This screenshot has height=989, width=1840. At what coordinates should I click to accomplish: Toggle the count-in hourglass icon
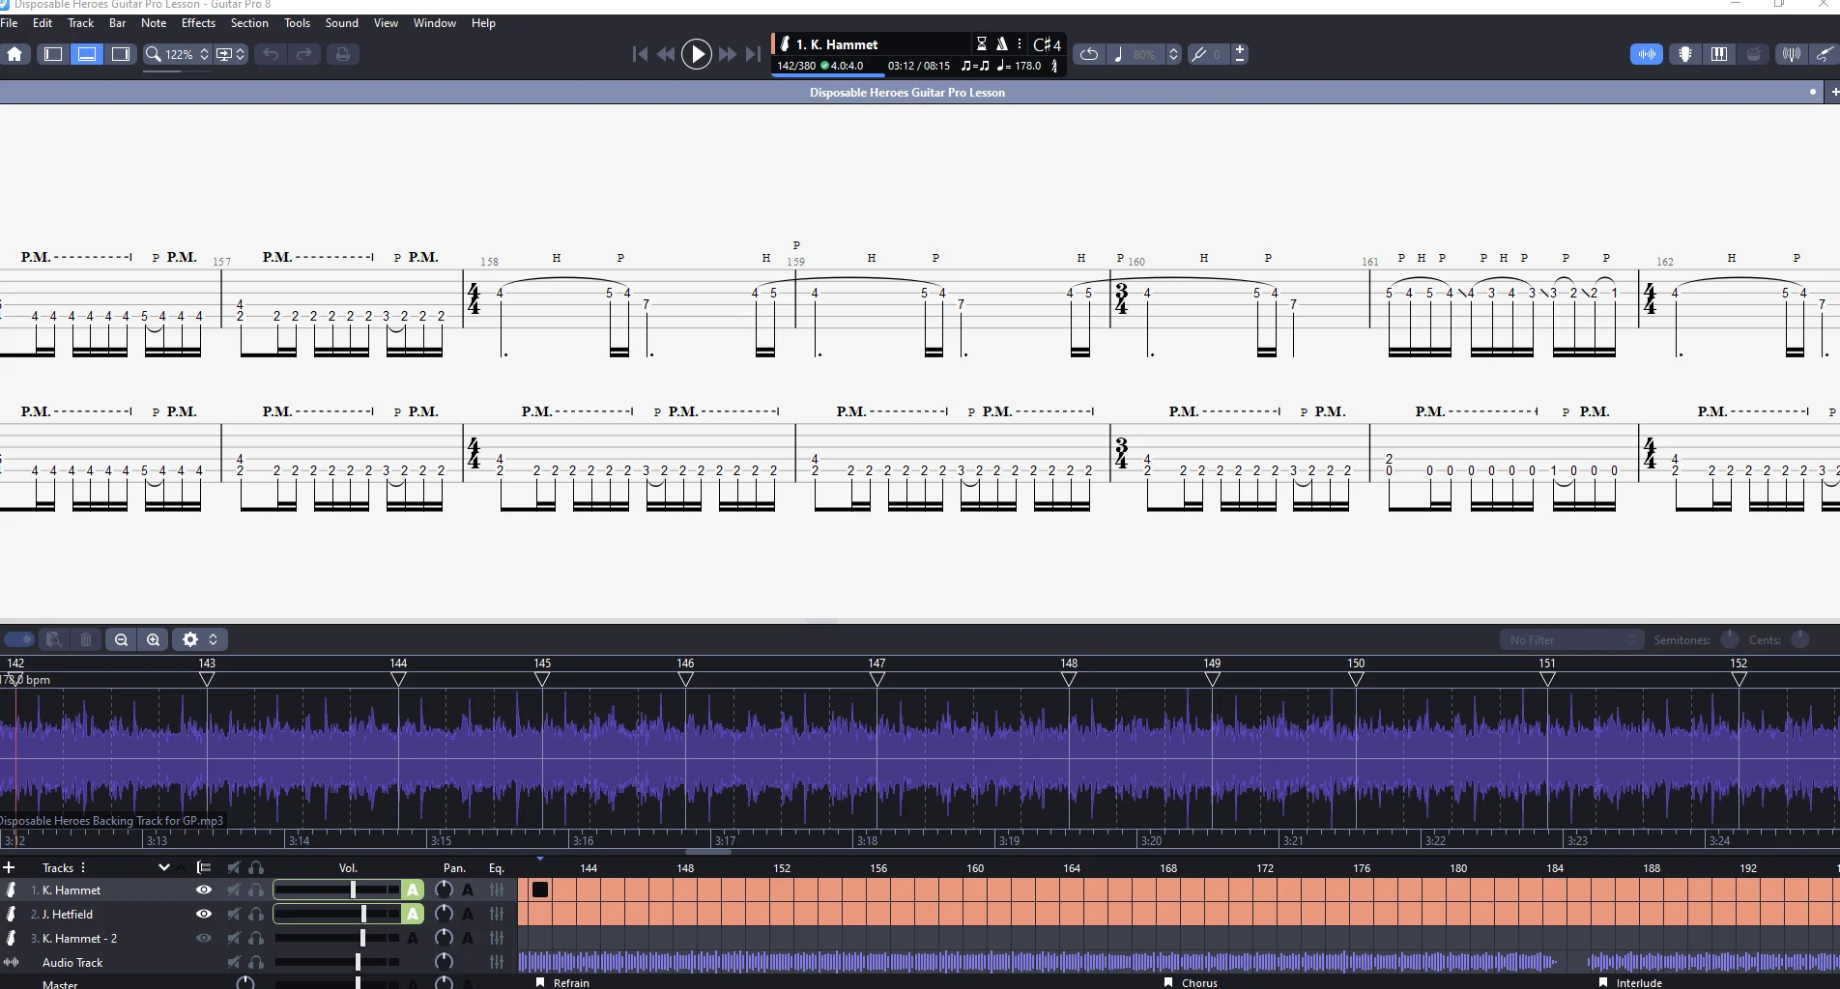(x=982, y=43)
